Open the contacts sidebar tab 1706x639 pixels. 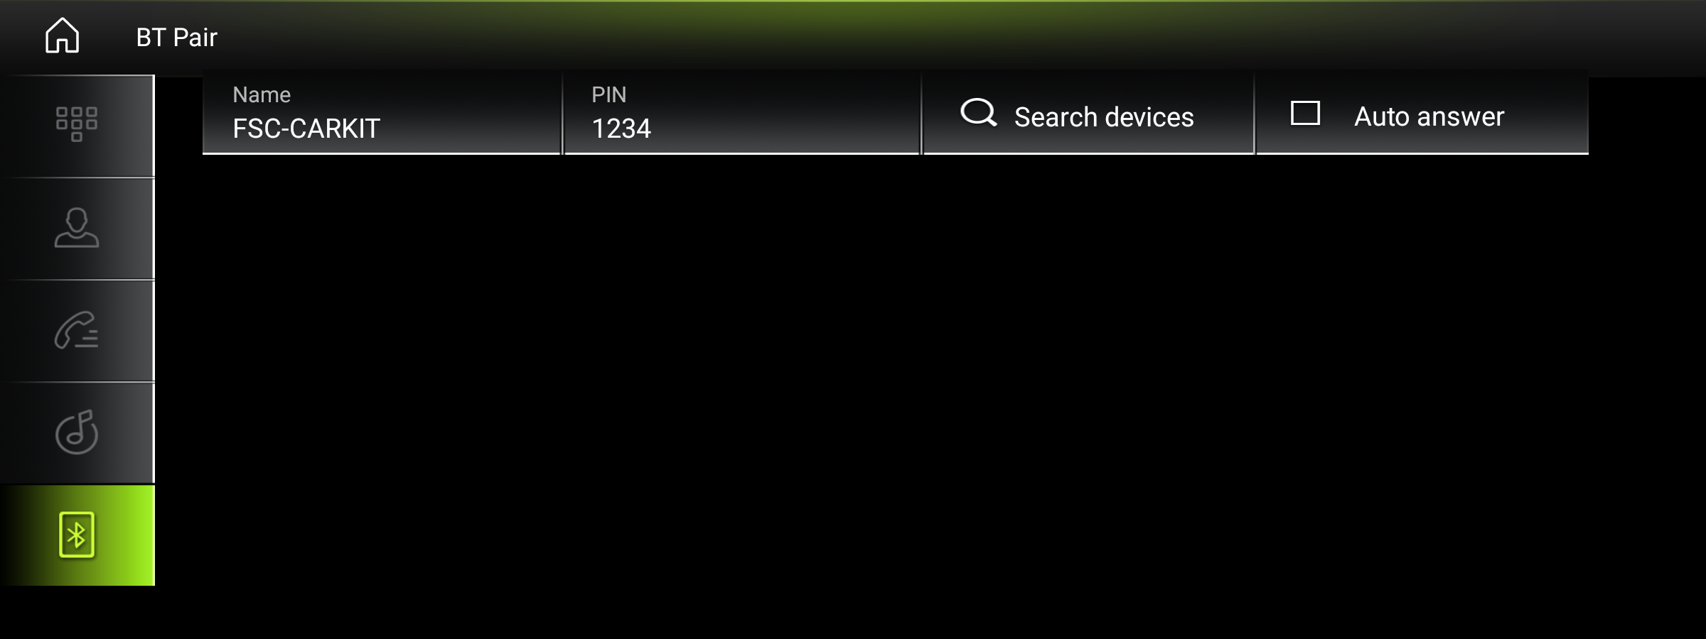click(x=77, y=228)
